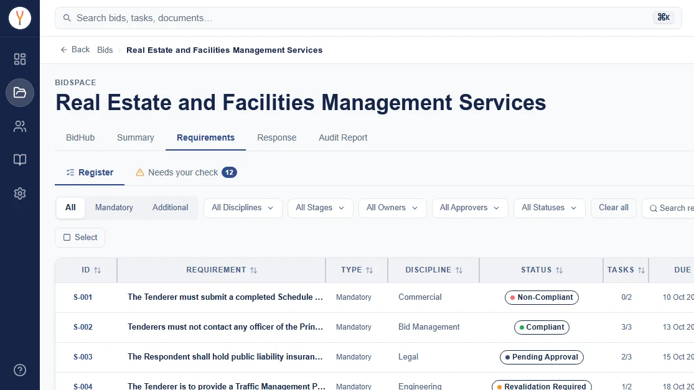Viewport: 694px width, 390px height.
Task: Select the Register sub-tab
Action: click(x=90, y=172)
